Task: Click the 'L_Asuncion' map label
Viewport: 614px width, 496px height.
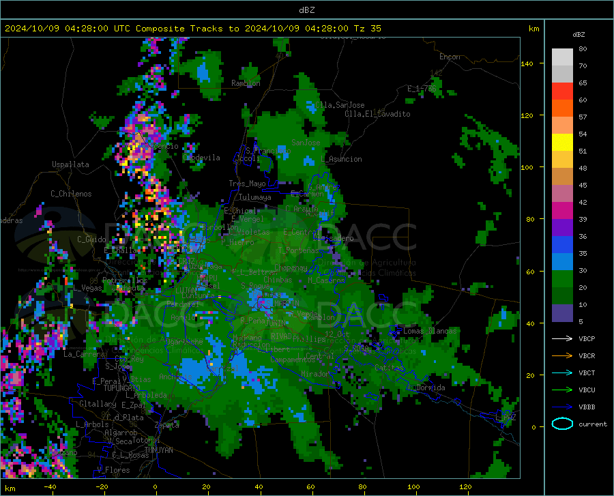Action: tap(341, 159)
